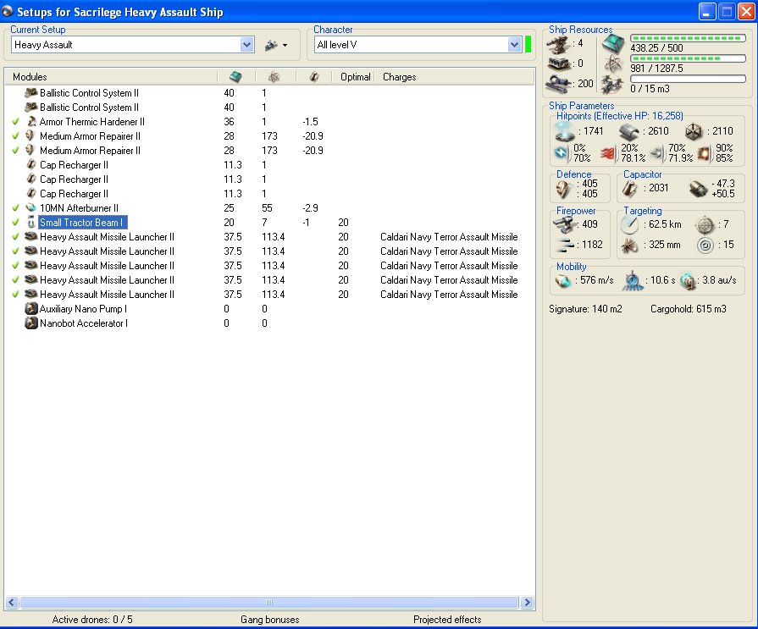The image size is (758, 629).
Task: Sort by the Modules column header
Action: tap(112, 77)
